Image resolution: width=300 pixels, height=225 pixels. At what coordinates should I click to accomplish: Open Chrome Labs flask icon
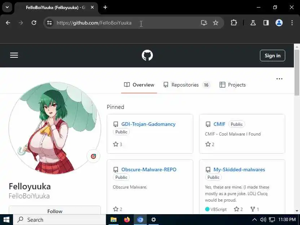[253, 23]
